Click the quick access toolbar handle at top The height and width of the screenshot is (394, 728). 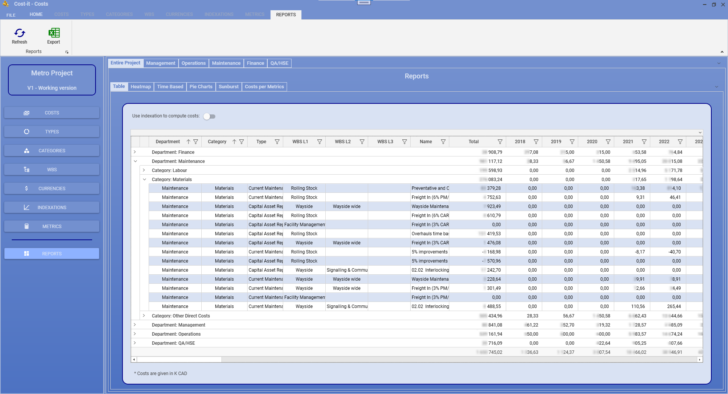pyautogui.click(x=364, y=3)
